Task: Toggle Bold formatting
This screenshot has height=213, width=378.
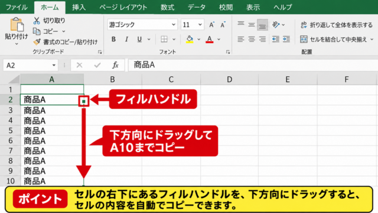Action: [x=113, y=39]
